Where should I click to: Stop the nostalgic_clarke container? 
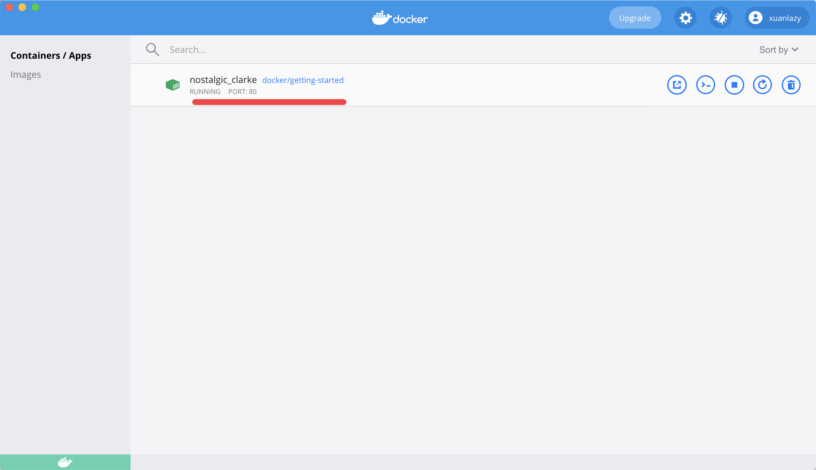point(734,85)
